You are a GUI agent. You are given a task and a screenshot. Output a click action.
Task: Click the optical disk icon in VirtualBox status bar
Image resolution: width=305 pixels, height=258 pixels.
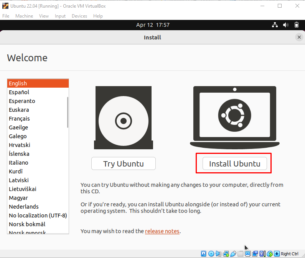[x=211, y=253]
